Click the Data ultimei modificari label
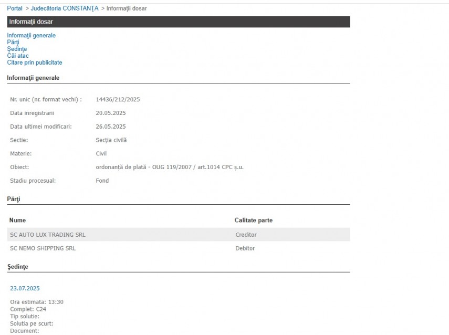This screenshot has height=335, width=449. (x=41, y=127)
